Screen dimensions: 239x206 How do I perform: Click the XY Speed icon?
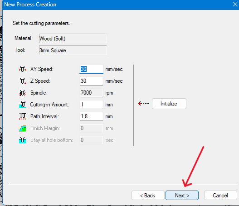click(x=23, y=70)
